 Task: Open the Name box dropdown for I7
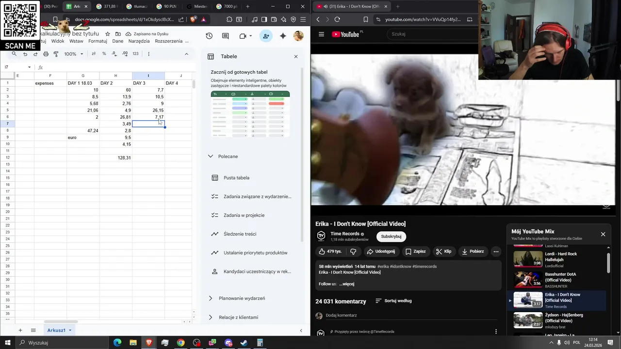pos(29,67)
